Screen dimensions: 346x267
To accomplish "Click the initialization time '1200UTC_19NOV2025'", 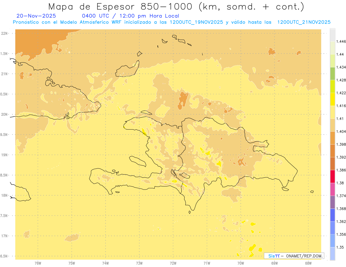I will [196, 22].
